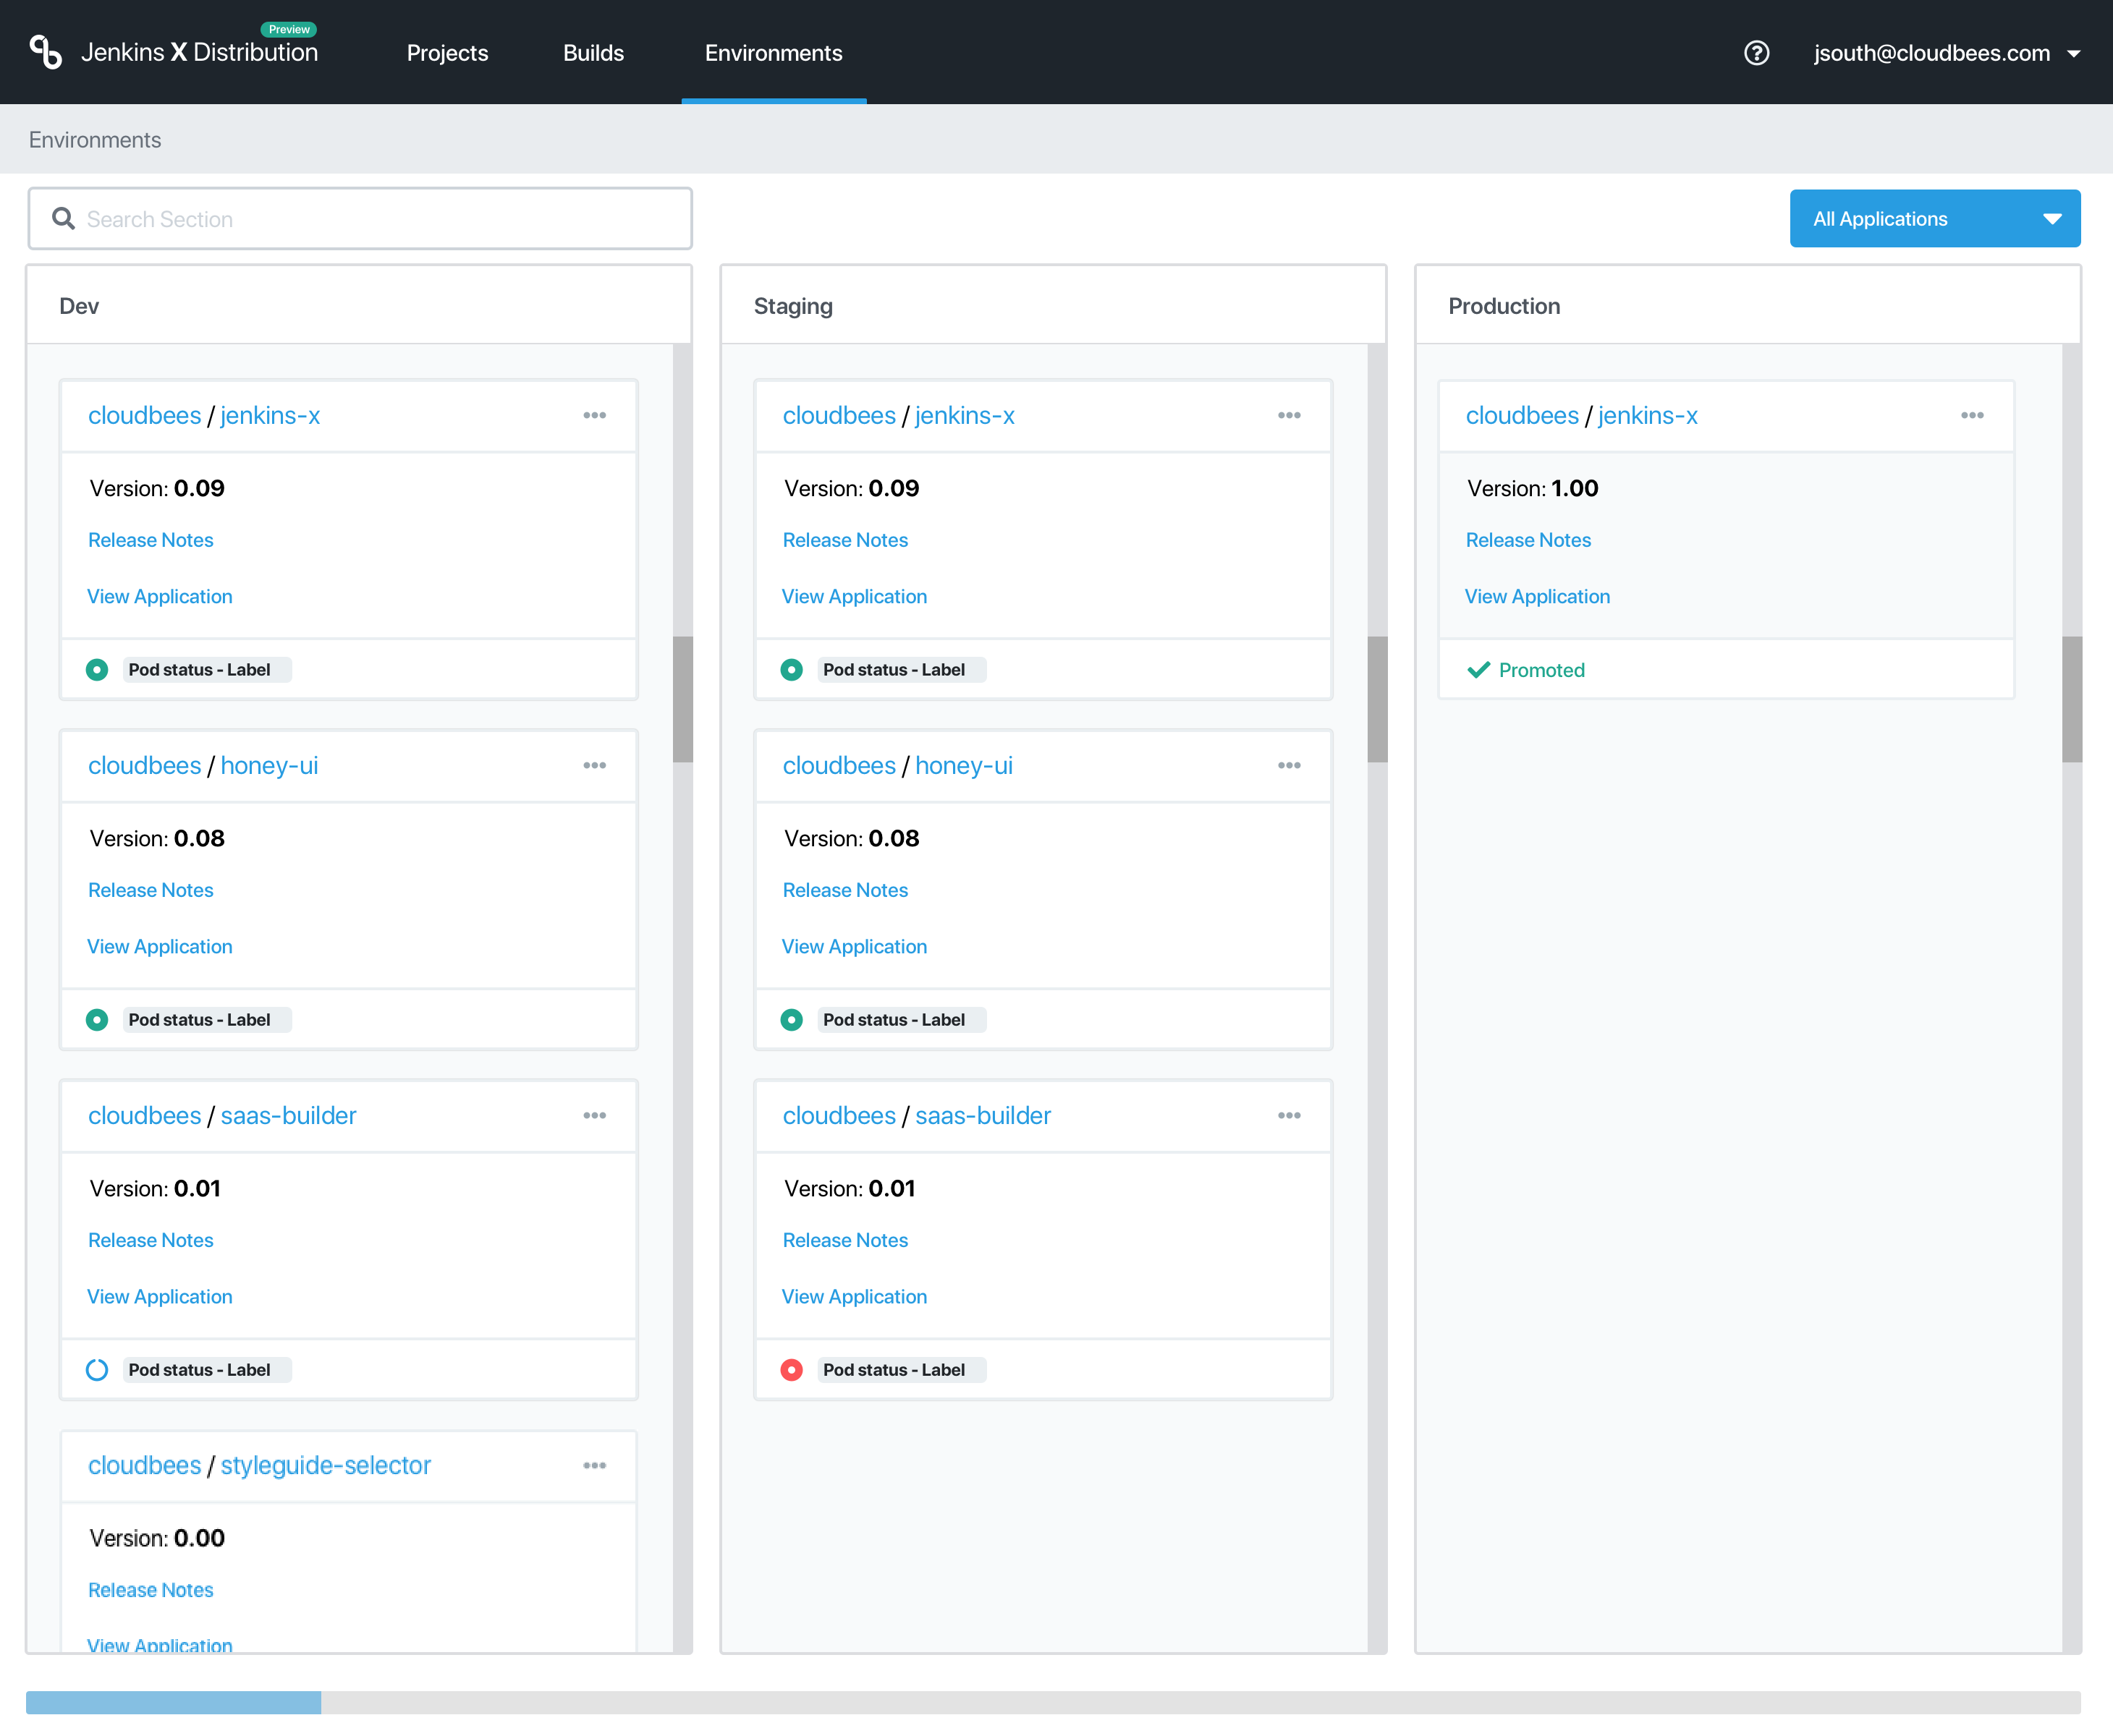The height and width of the screenshot is (1736, 2113).
Task: Open ellipsis menu for Dev honey-ui card
Action: (x=594, y=765)
